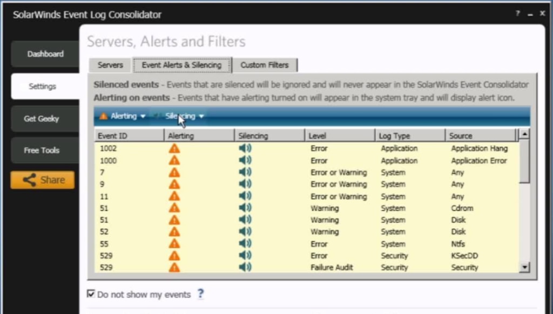553x314 pixels.
Task: Click the orange Share button
Action: [43, 180]
